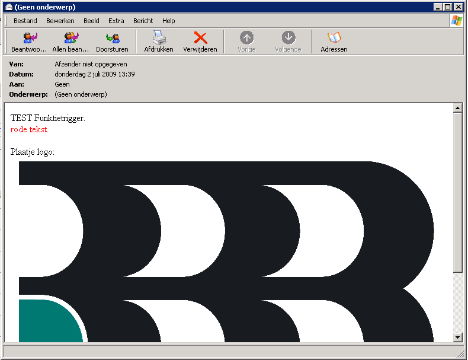
Task: Open the Beeld menu
Action: click(91, 21)
